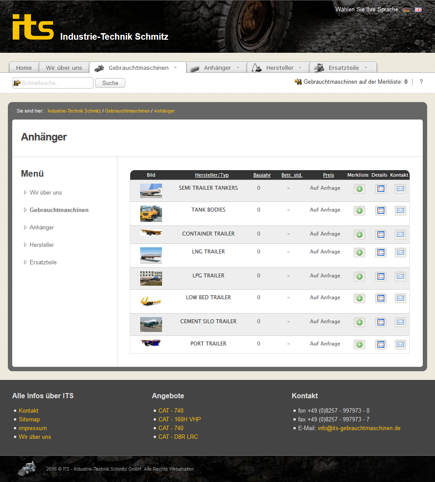Add LNG TRAILER to Merkliste
The height and width of the screenshot is (482, 435).
pyautogui.click(x=359, y=253)
